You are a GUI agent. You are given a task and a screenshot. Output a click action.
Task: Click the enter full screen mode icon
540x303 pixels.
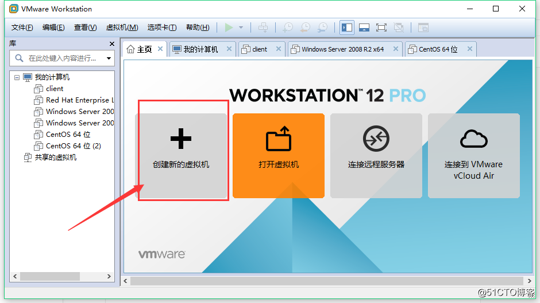381,27
